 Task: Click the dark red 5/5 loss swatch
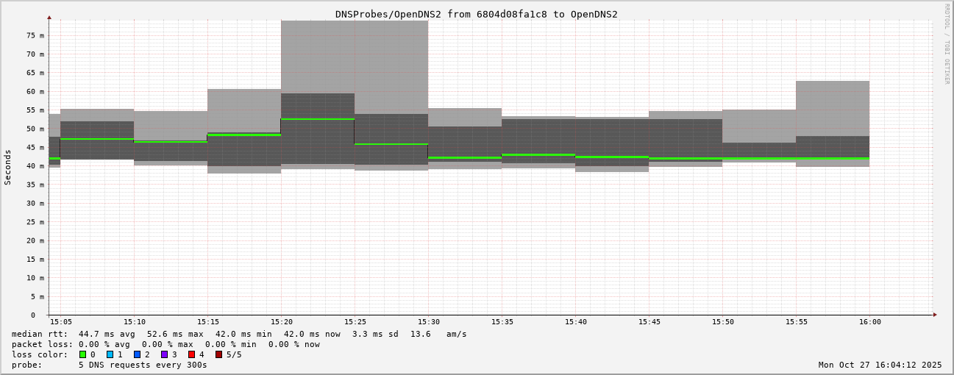218,354
